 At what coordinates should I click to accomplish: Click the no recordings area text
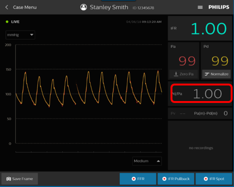(201, 148)
